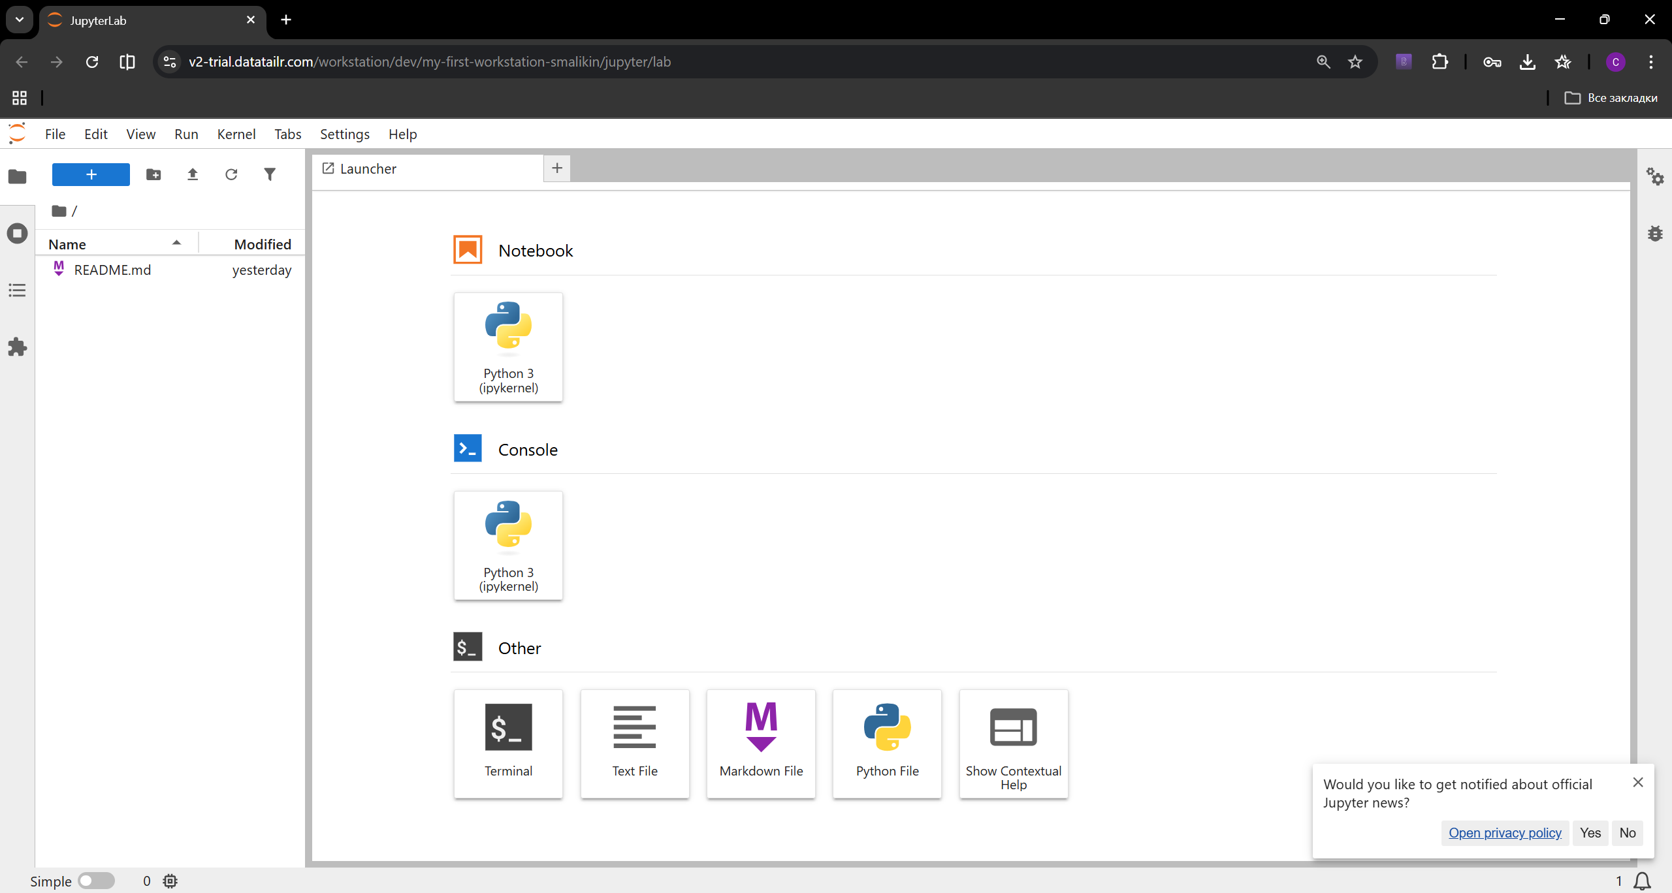Toggle the Simple mode switch

tap(96, 881)
